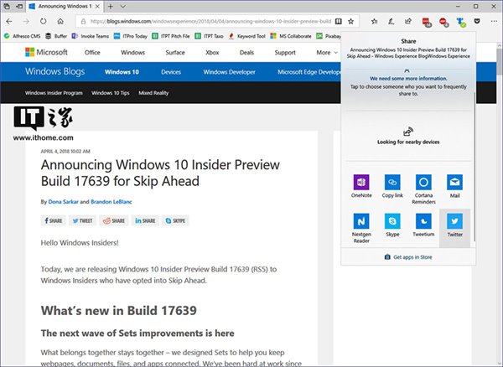Viewport: 503px width, 367px height.
Task: Open the Windows menu item
Action: 132,53
